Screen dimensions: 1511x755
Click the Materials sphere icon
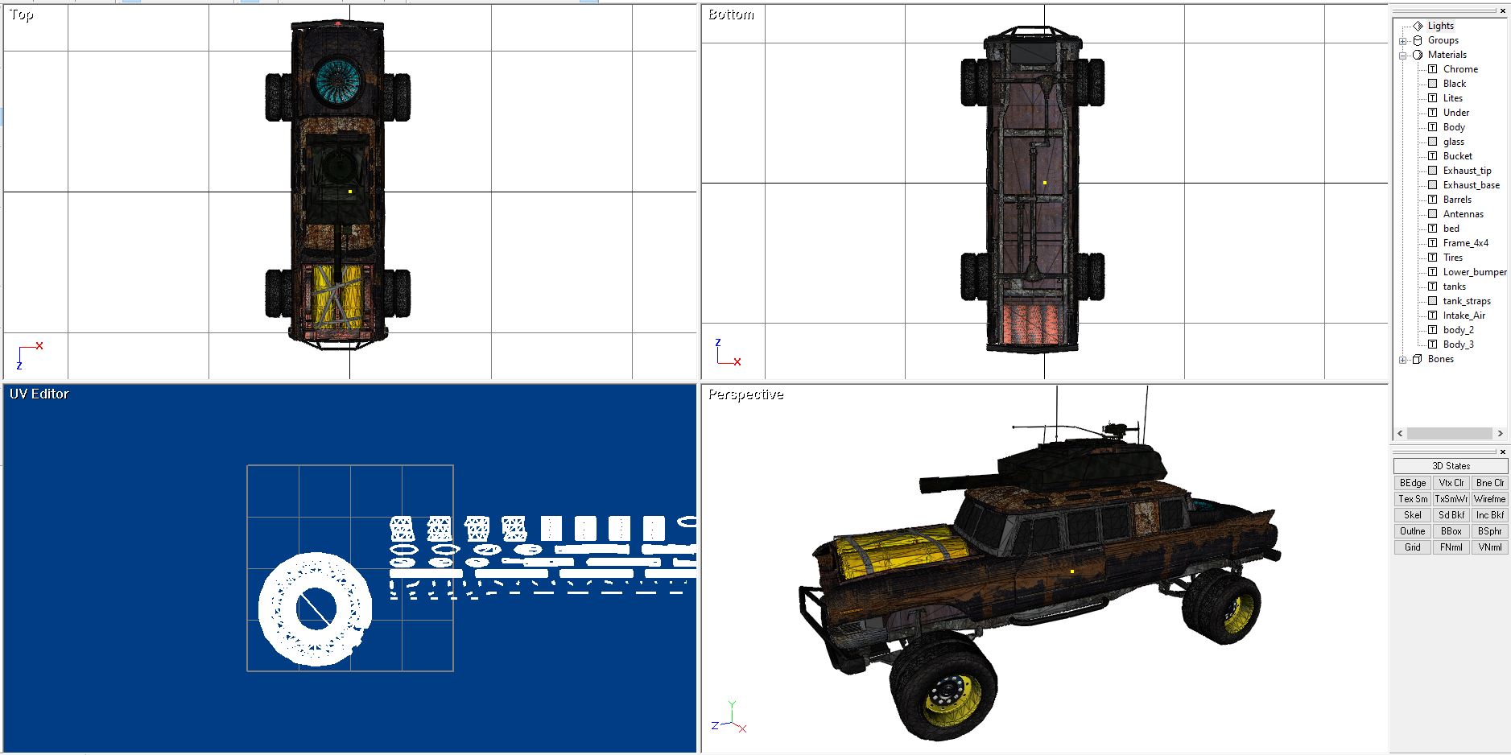[x=1418, y=55]
